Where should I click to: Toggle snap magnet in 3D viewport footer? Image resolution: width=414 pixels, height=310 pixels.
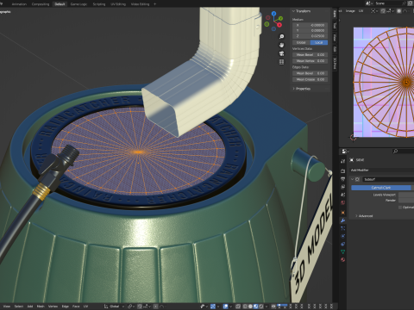pos(140,307)
